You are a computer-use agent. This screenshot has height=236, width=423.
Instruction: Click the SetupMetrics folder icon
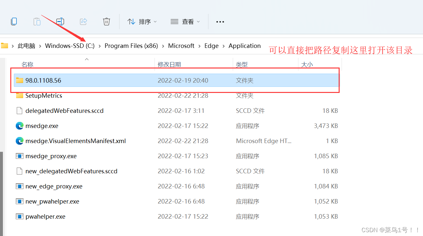click(x=20, y=95)
